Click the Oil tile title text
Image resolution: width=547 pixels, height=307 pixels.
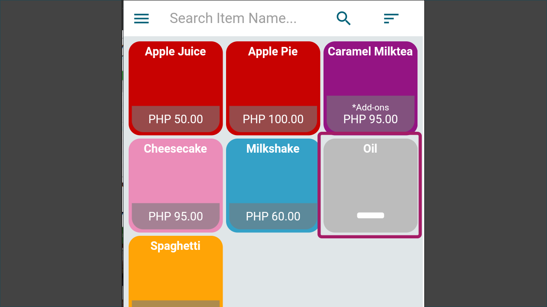pyautogui.click(x=371, y=148)
